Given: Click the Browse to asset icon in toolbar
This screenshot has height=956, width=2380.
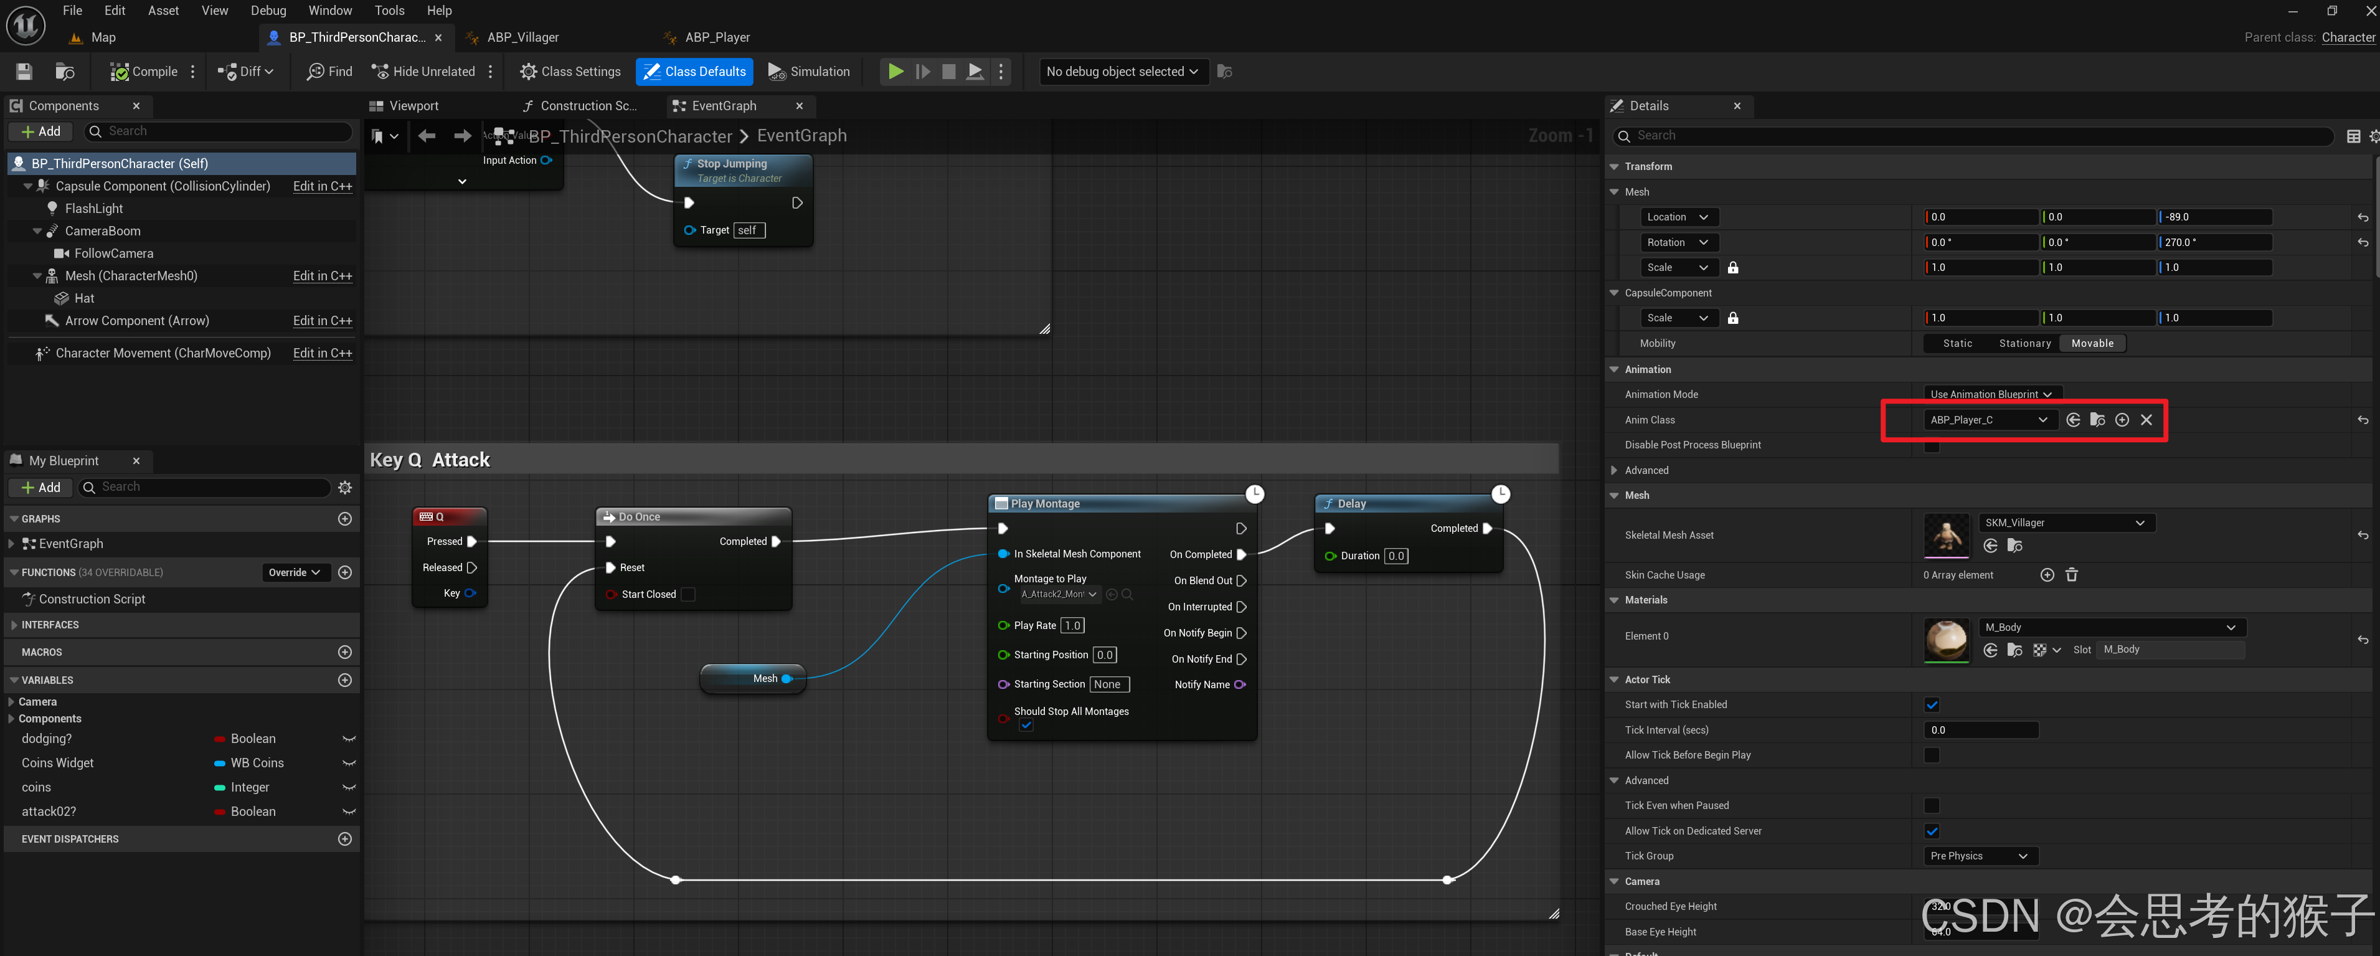Looking at the screenshot, I should tap(65, 71).
